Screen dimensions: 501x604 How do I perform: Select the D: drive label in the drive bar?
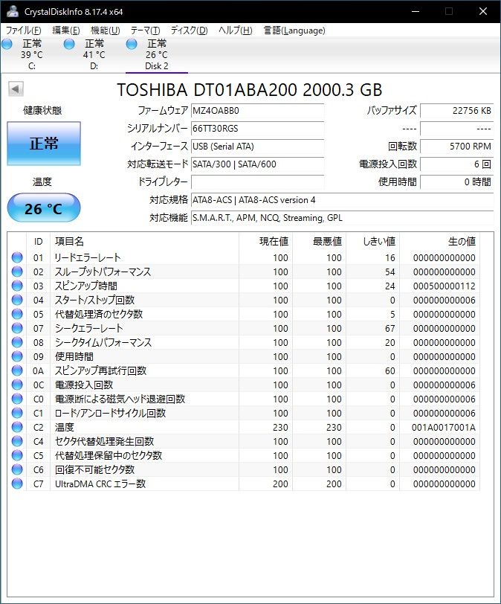click(94, 66)
